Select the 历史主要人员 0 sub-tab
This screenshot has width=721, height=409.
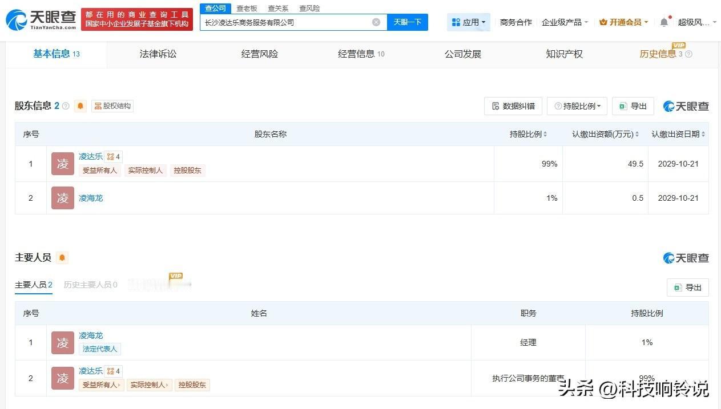click(91, 285)
